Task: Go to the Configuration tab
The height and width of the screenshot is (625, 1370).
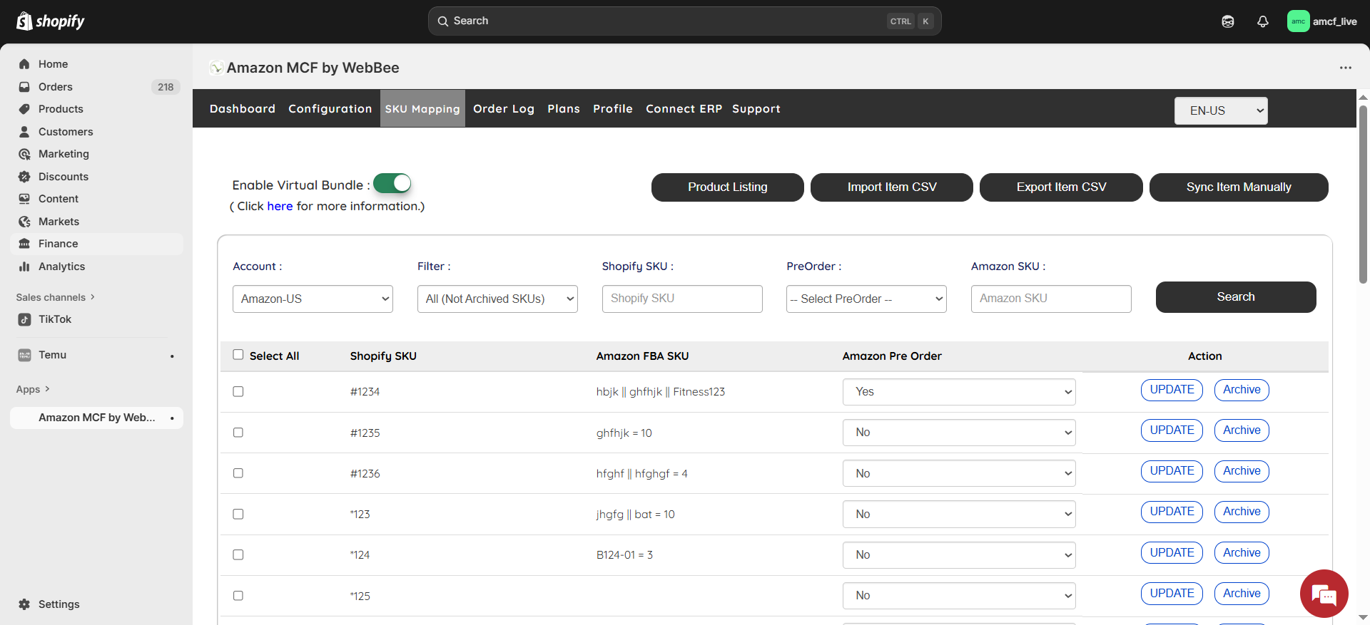Action: click(330, 109)
